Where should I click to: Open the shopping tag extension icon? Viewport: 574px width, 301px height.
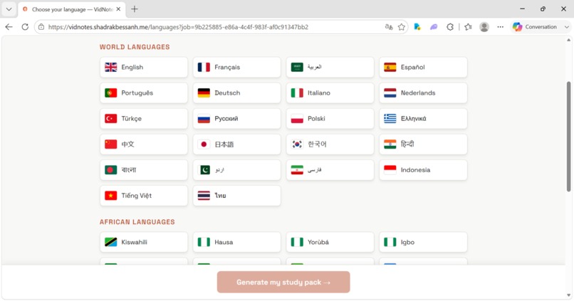click(x=417, y=27)
